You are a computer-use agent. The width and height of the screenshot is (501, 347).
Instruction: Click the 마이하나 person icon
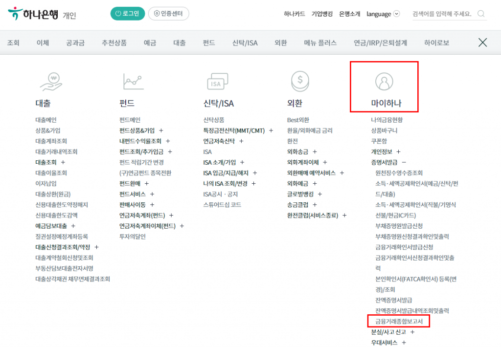click(384, 82)
